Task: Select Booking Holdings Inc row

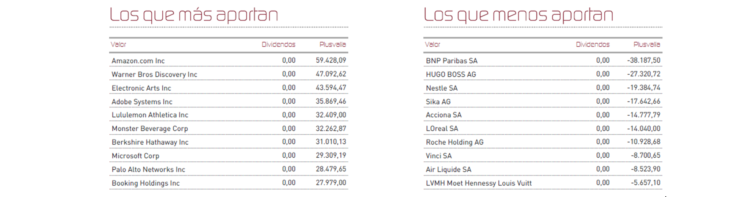Action: point(146,183)
